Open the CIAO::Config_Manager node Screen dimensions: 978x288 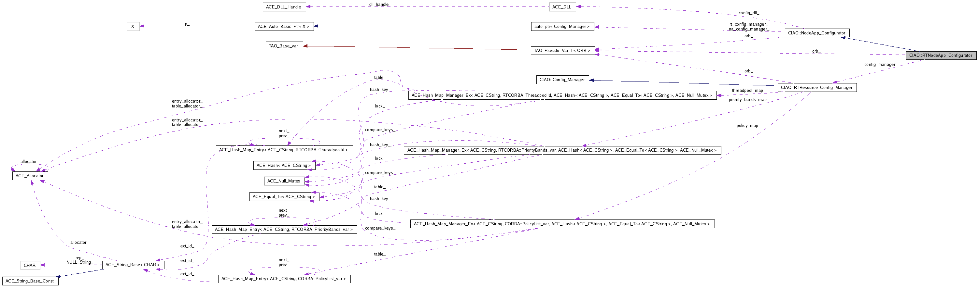point(562,80)
